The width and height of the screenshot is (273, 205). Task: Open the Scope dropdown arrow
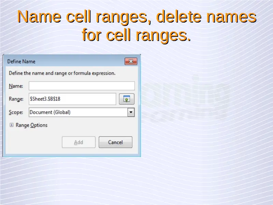tap(131, 112)
